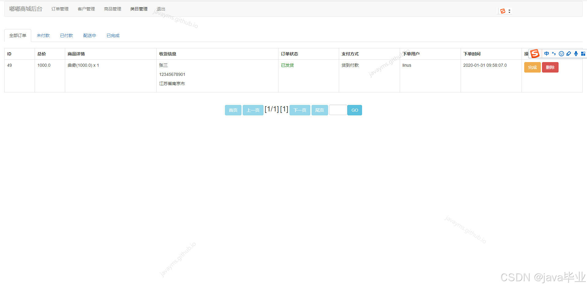Click phone number 12345678901
The width and height of the screenshot is (587, 287).
click(x=172, y=74)
